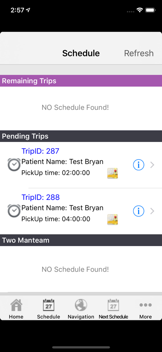162x352 pixels.
Task: Tap the alarm clock icon for trip 288
Action: (14, 211)
